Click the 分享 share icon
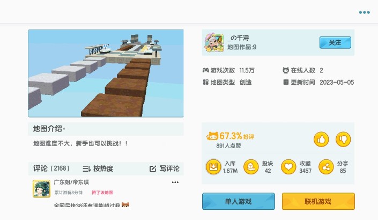Viewport: 378px width, 220px height. 326,167
